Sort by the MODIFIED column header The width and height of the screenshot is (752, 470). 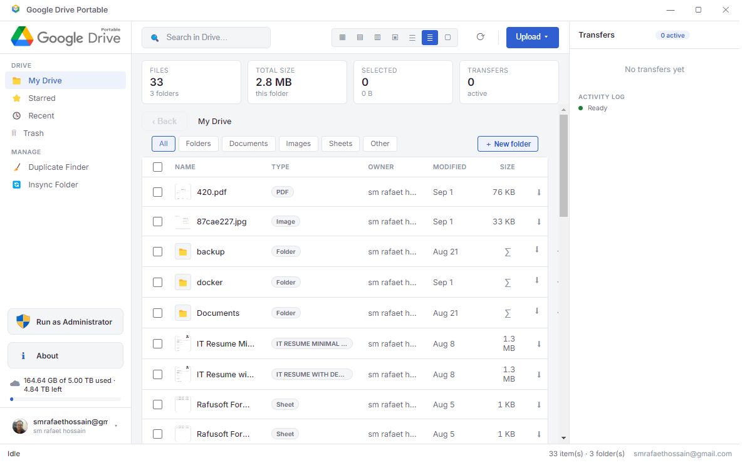(x=449, y=167)
